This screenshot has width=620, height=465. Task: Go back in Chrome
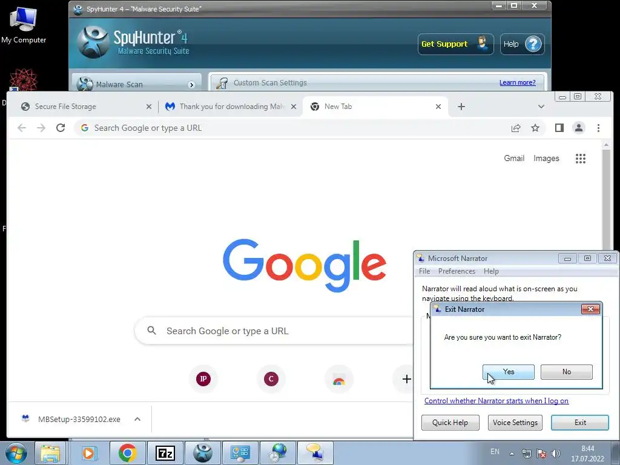[22, 128]
